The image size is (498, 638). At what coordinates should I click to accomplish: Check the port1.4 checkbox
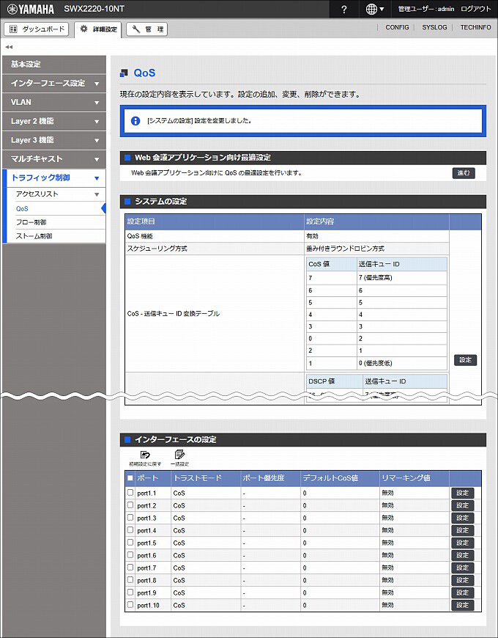click(130, 529)
